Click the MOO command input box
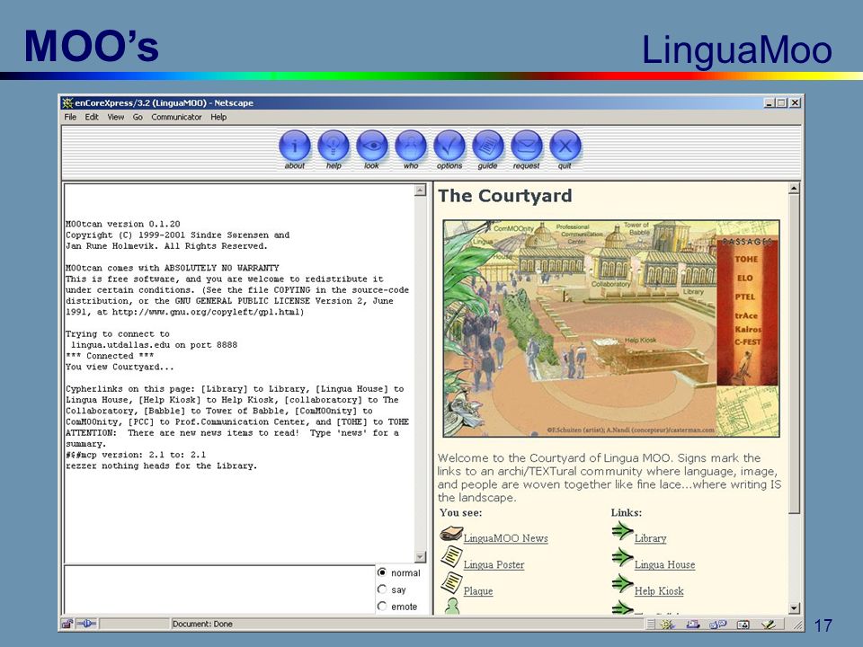 pyautogui.click(x=219, y=589)
